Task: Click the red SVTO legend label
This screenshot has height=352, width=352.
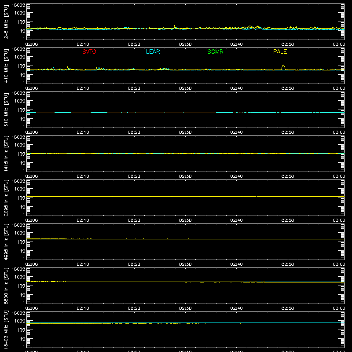Action: [89, 51]
